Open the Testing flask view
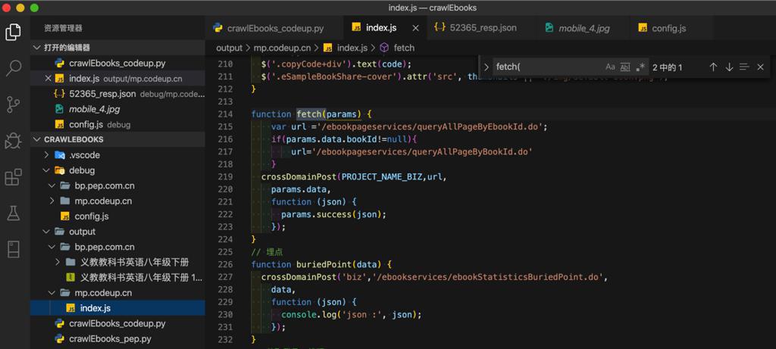 [x=13, y=213]
